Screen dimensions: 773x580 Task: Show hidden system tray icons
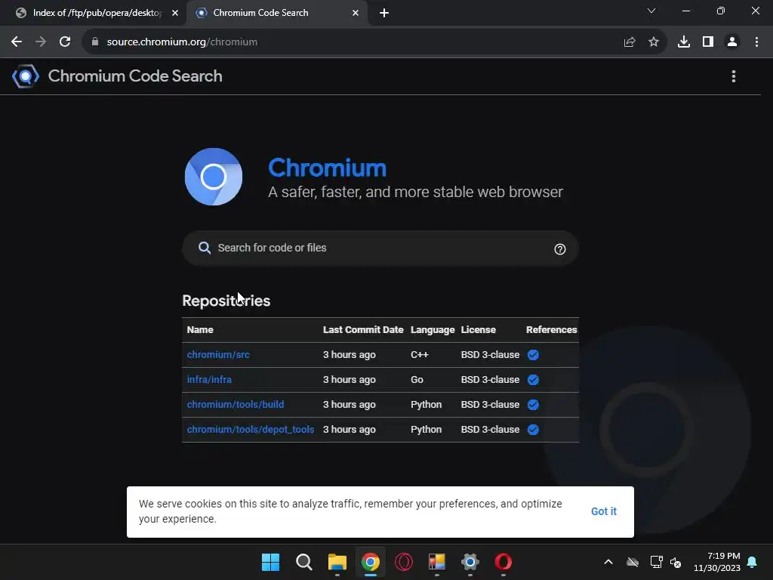tap(608, 562)
